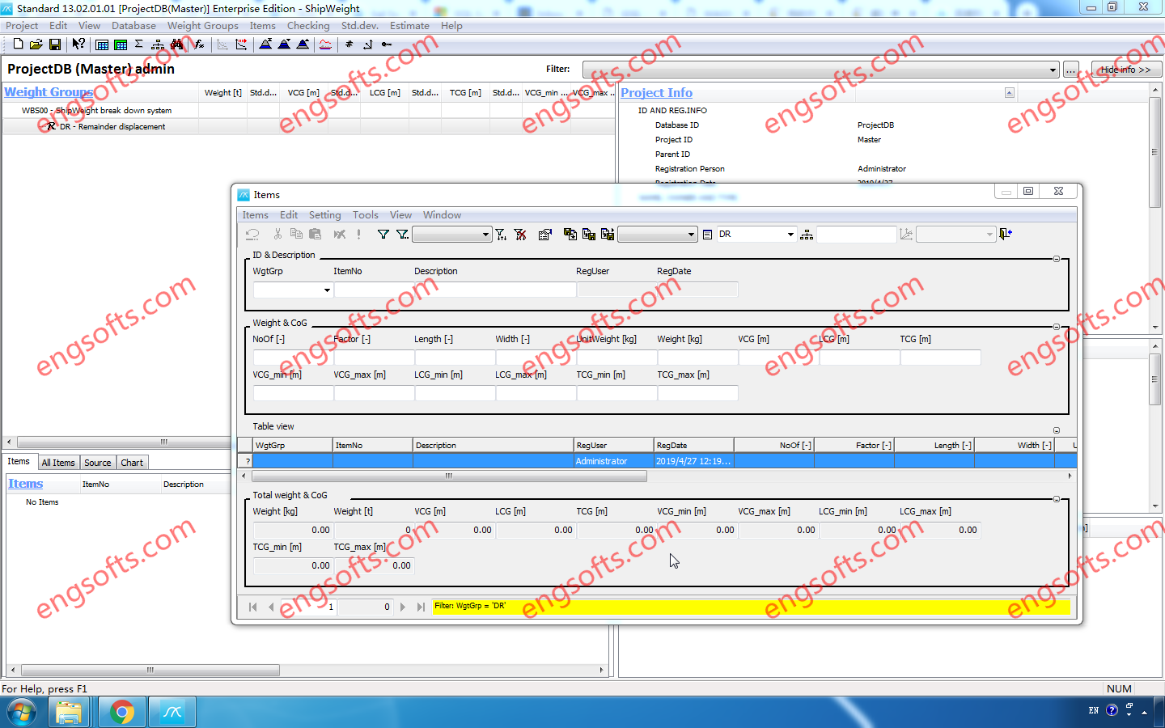
Task: Open the WgtGrp dropdown in ID & Description
Action: (x=327, y=290)
